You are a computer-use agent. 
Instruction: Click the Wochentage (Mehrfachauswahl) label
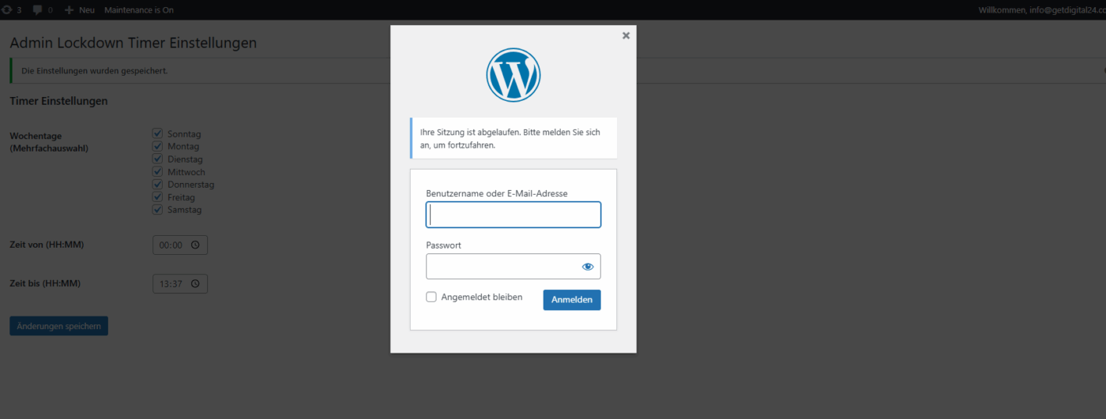[49, 142]
